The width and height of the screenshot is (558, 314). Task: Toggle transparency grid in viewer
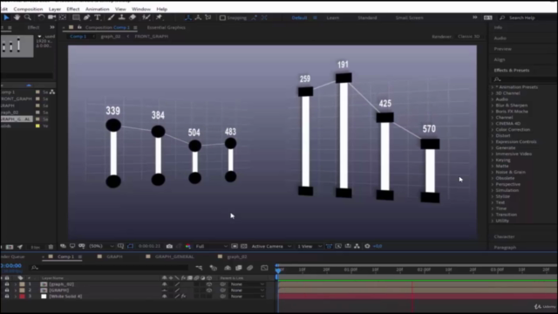[244, 246]
